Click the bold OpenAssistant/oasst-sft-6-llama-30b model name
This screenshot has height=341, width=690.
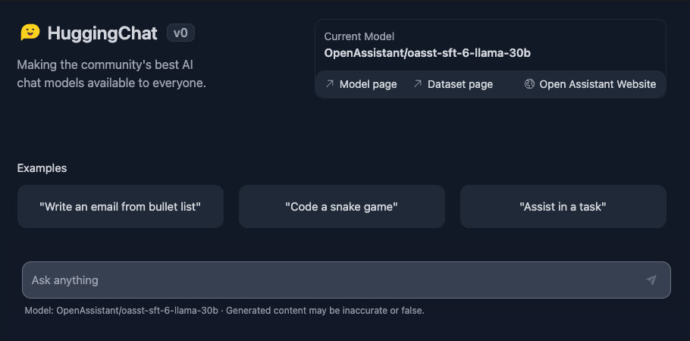click(x=428, y=53)
